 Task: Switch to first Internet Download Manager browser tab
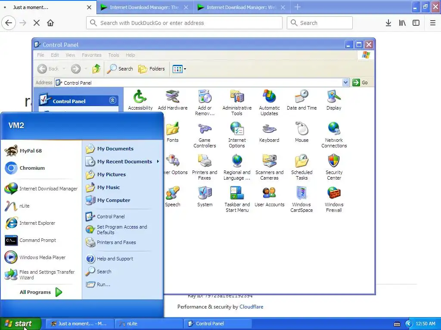pyautogui.click(x=144, y=7)
